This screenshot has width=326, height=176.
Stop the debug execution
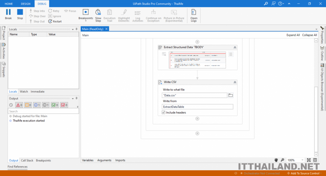point(20,14)
